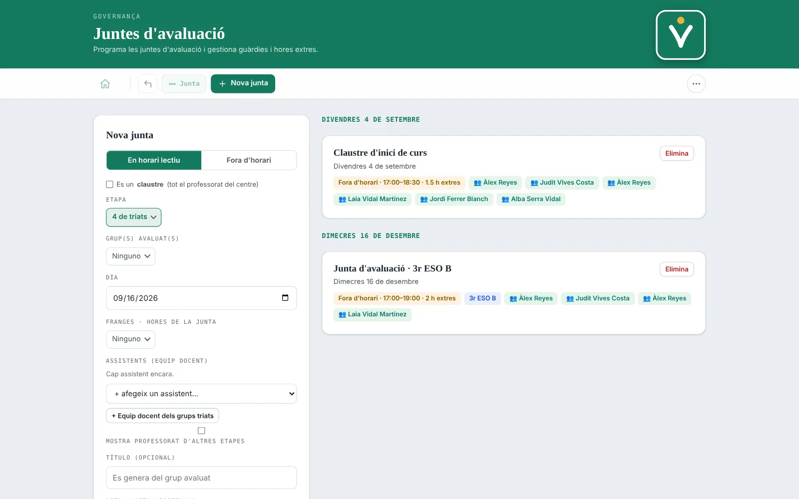Viewport: 799px width, 499px height.
Task: Click the Claustre d'inici de curs title
Action: 380,153
